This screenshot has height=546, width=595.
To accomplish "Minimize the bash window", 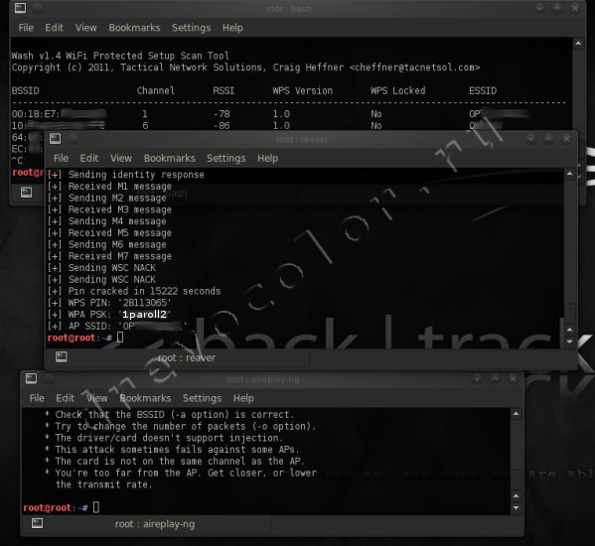I will [539, 8].
